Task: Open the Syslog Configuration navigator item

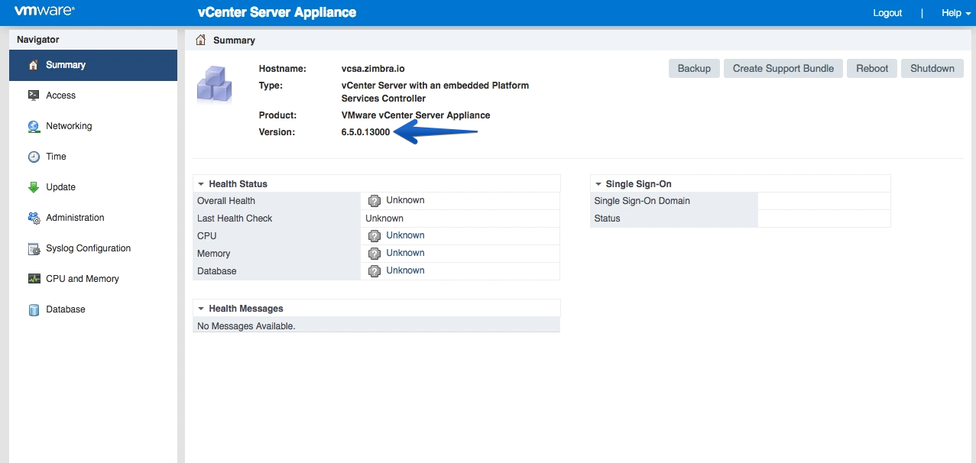Action: [93, 248]
